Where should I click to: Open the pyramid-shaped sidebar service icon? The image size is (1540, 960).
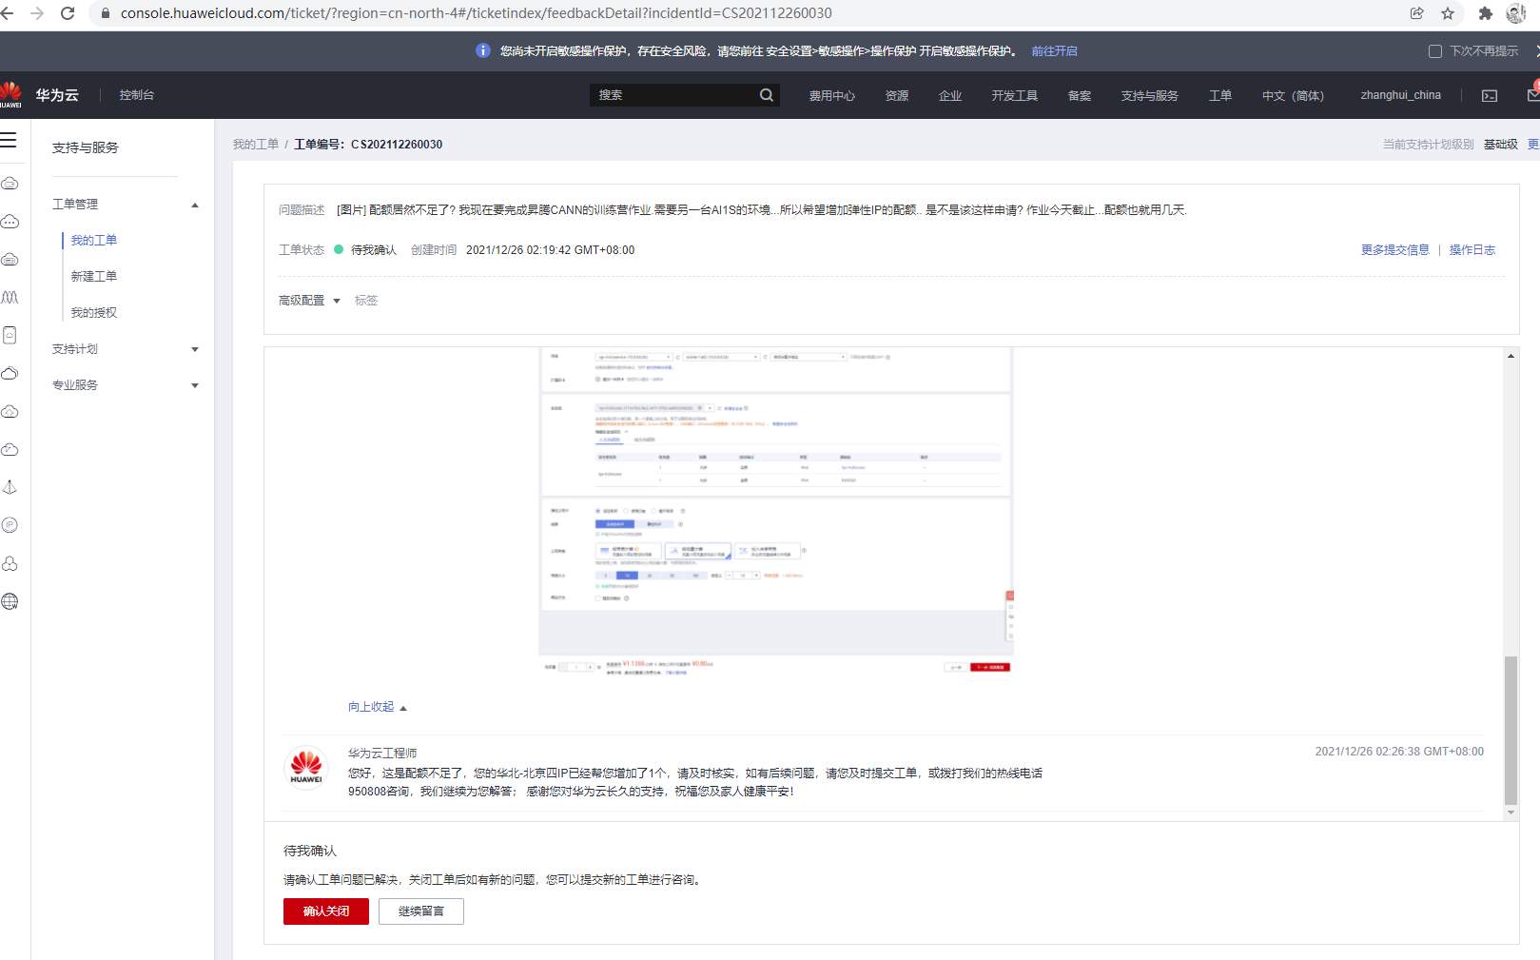(x=10, y=487)
